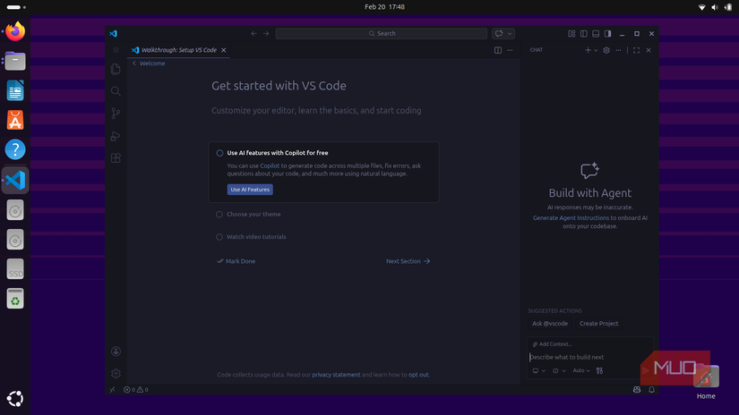Click the Ask @vscode suggested action
The width and height of the screenshot is (739, 415).
pos(550,324)
